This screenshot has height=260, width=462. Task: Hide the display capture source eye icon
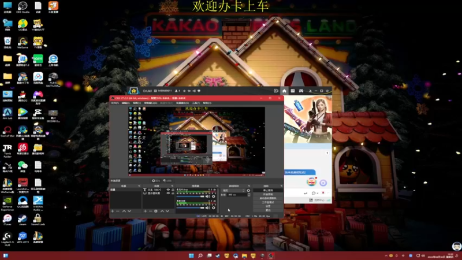coord(168,194)
